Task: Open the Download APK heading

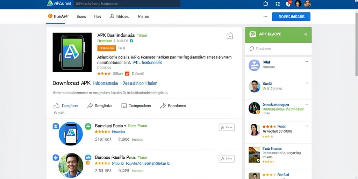Action: click(71, 83)
